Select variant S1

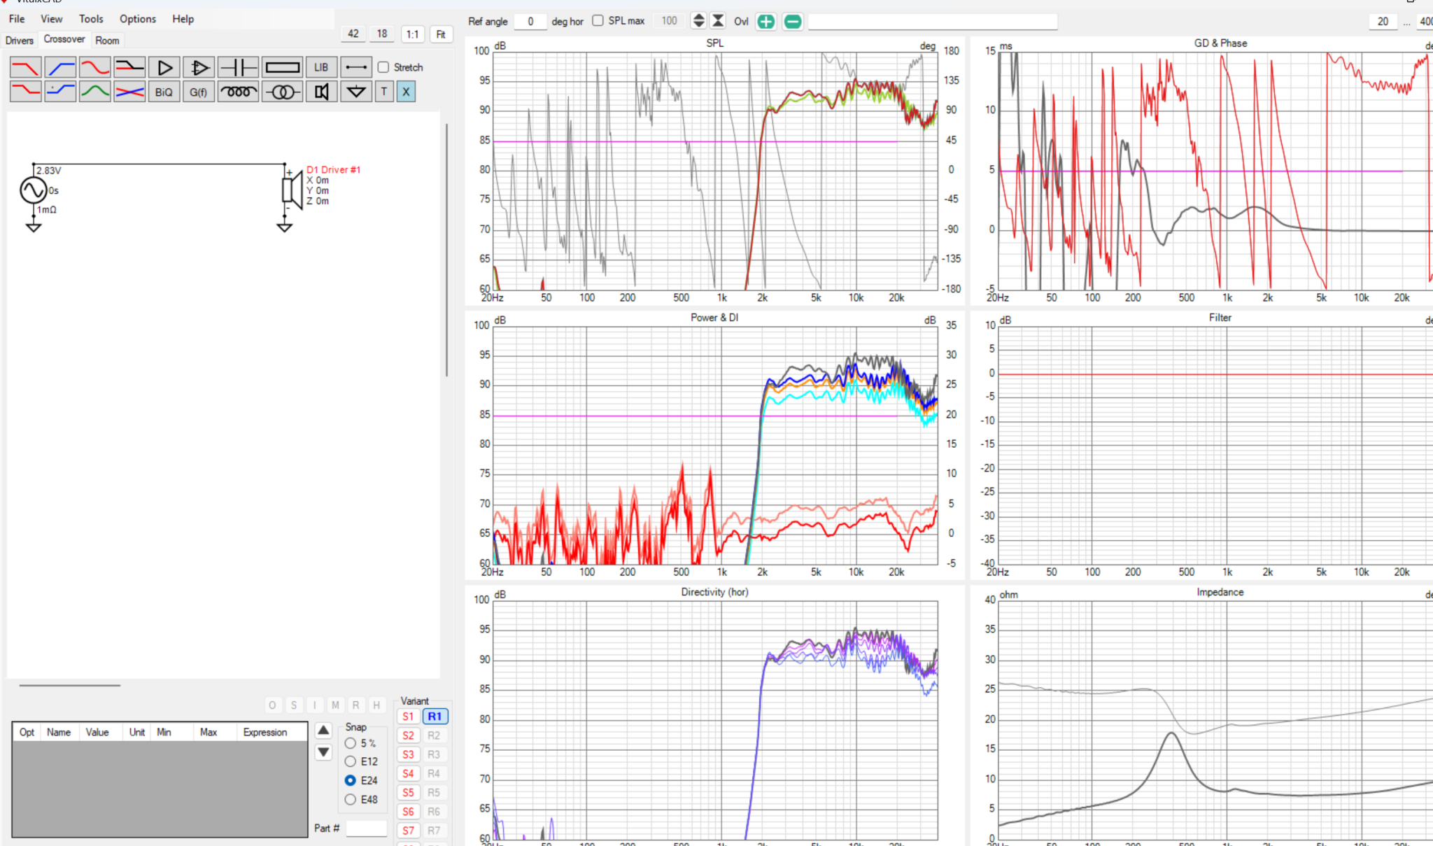(408, 717)
